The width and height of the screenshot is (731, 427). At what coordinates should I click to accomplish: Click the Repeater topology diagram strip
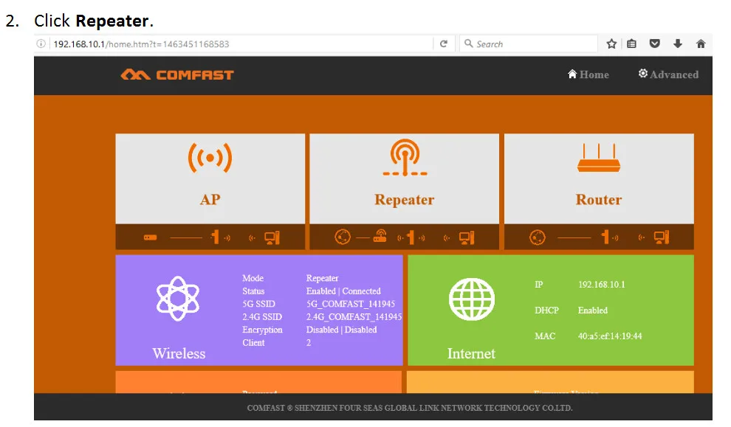coord(404,237)
